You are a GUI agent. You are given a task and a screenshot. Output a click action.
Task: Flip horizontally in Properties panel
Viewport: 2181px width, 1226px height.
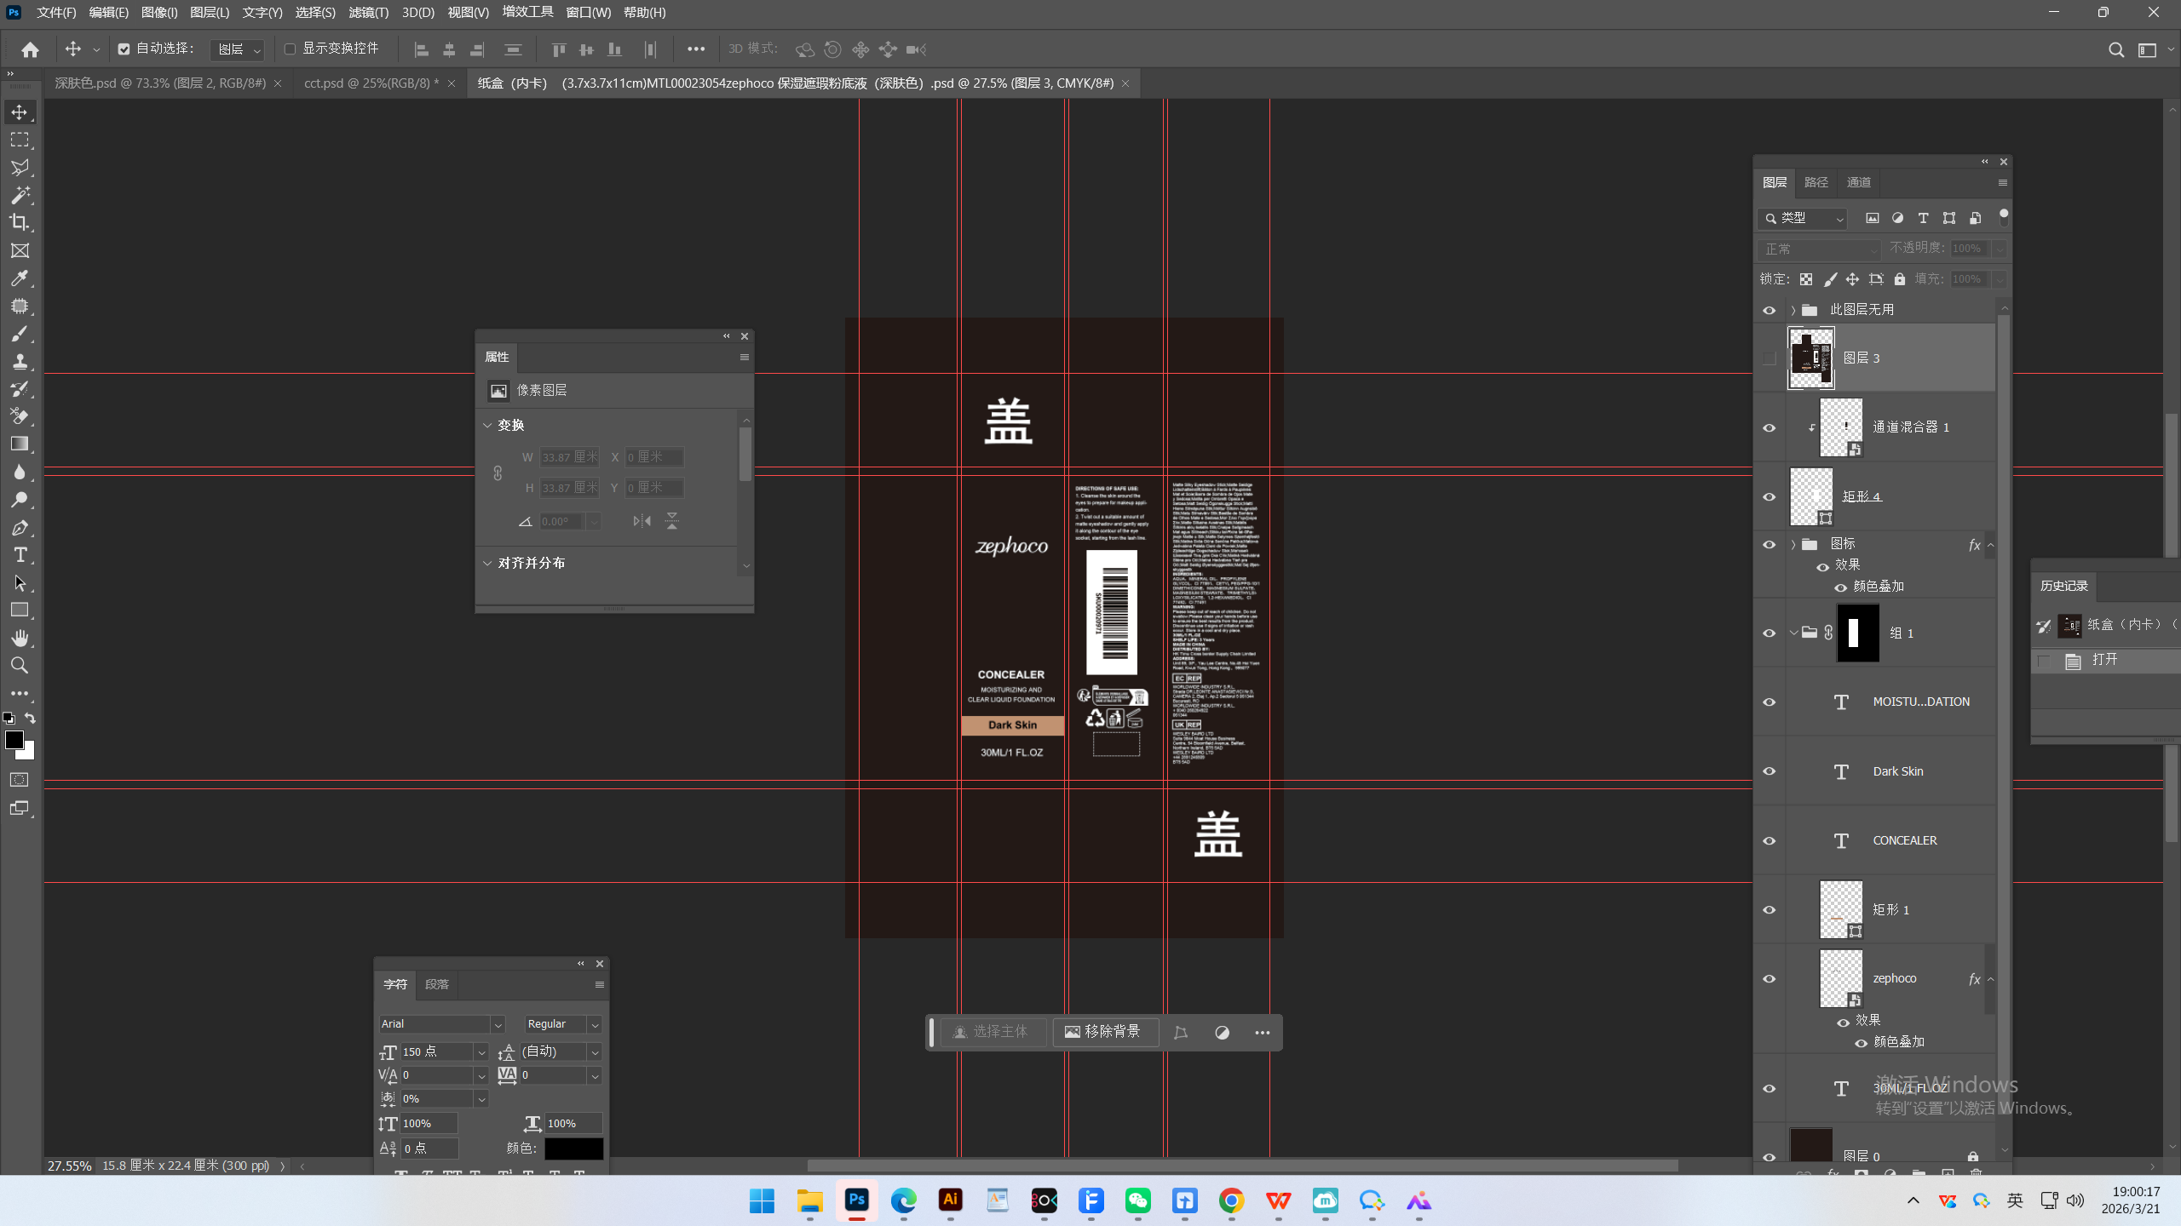(642, 521)
